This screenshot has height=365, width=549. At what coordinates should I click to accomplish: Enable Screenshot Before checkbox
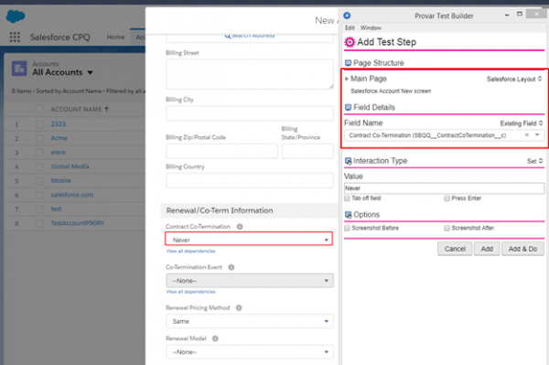pos(348,228)
